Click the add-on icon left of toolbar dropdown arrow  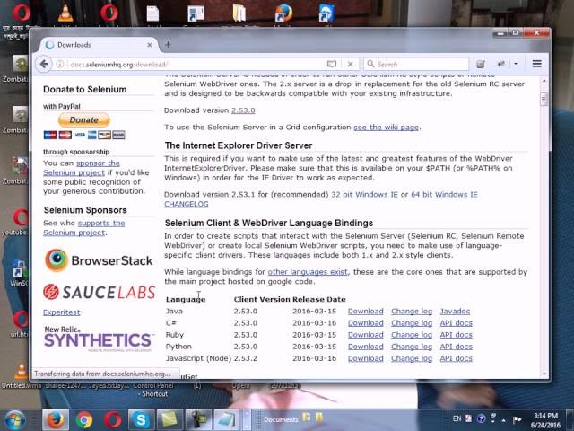(x=500, y=64)
